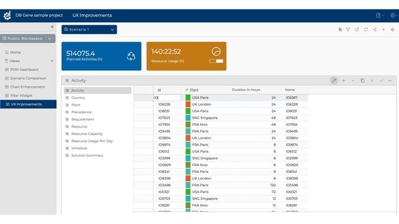Open the Public Workspace dropdown

27,39
